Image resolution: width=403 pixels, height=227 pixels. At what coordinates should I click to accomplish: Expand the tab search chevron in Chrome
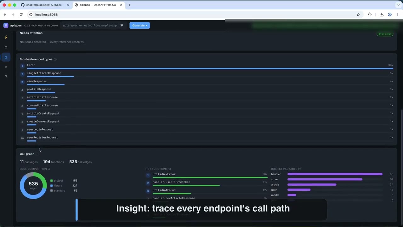point(399,5)
